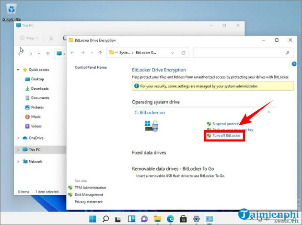Open TPM Administration link
The width and height of the screenshot is (302, 225).
(x=90, y=188)
